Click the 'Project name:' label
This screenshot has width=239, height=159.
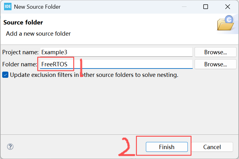[x=20, y=52]
